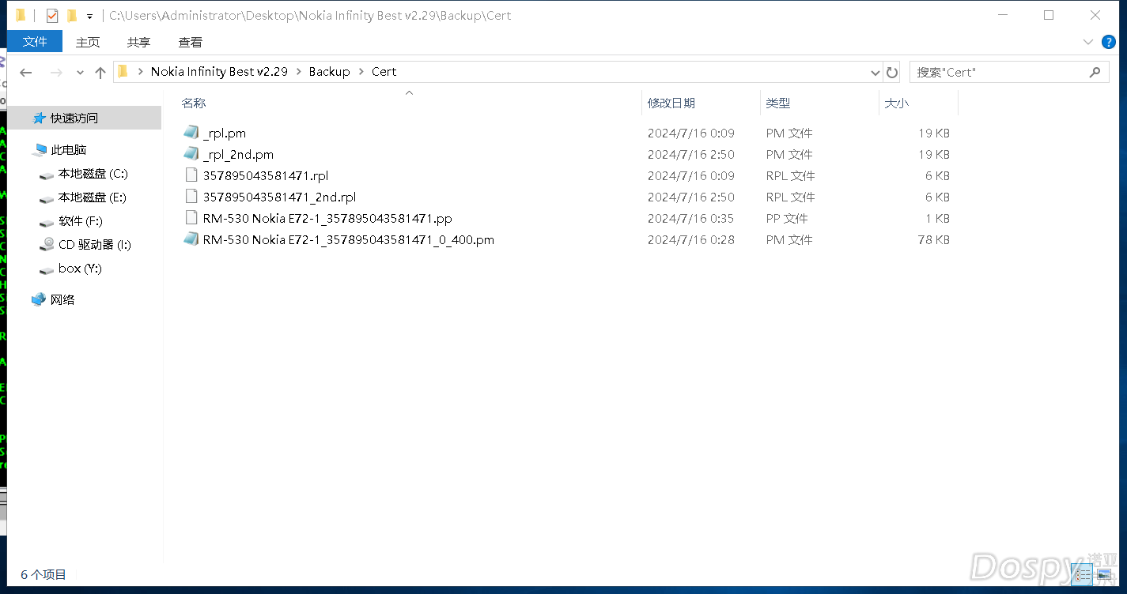
Task: Click file name _rpl_2nd.pm
Action: [x=238, y=155]
